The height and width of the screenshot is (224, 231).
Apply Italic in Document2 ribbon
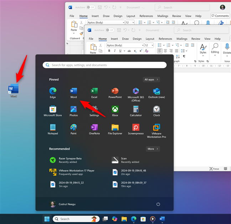(x=115, y=51)
